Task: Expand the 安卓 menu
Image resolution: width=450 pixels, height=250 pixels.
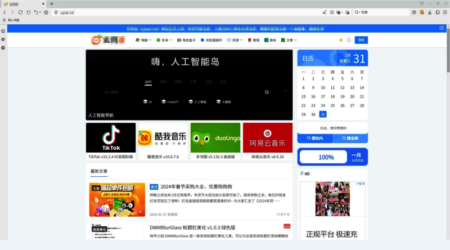Action: [164, 40]
